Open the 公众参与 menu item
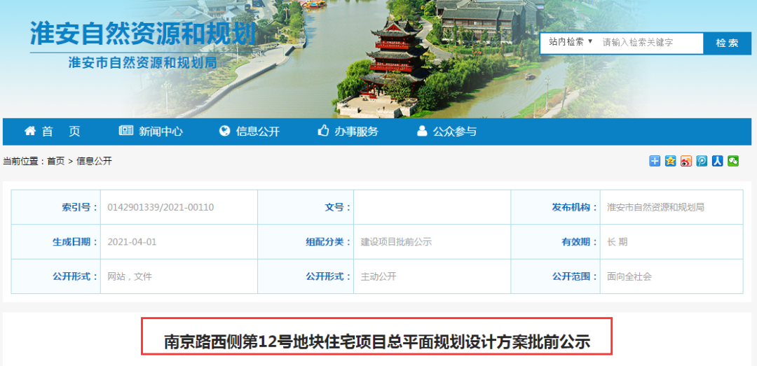 [446, 131]
